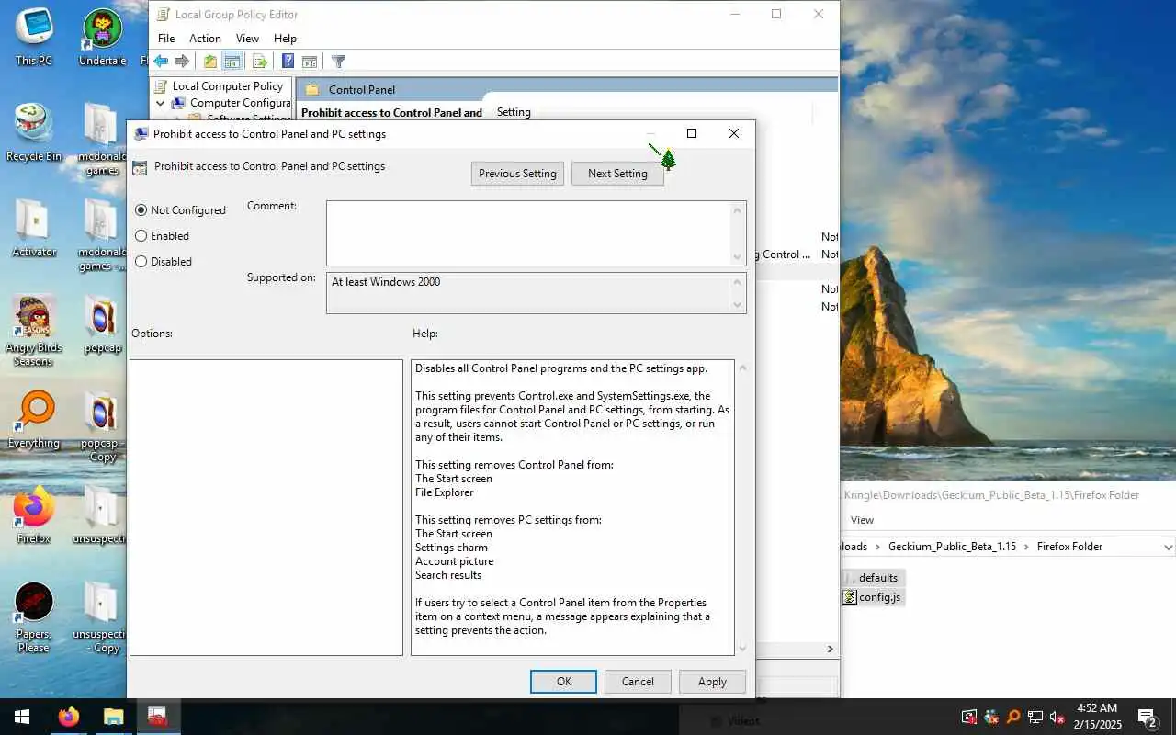Image resolution: width=1176 pixels, height=735 pixels.
Task: Click the Cancel button
Action: (x=638, y=682)
